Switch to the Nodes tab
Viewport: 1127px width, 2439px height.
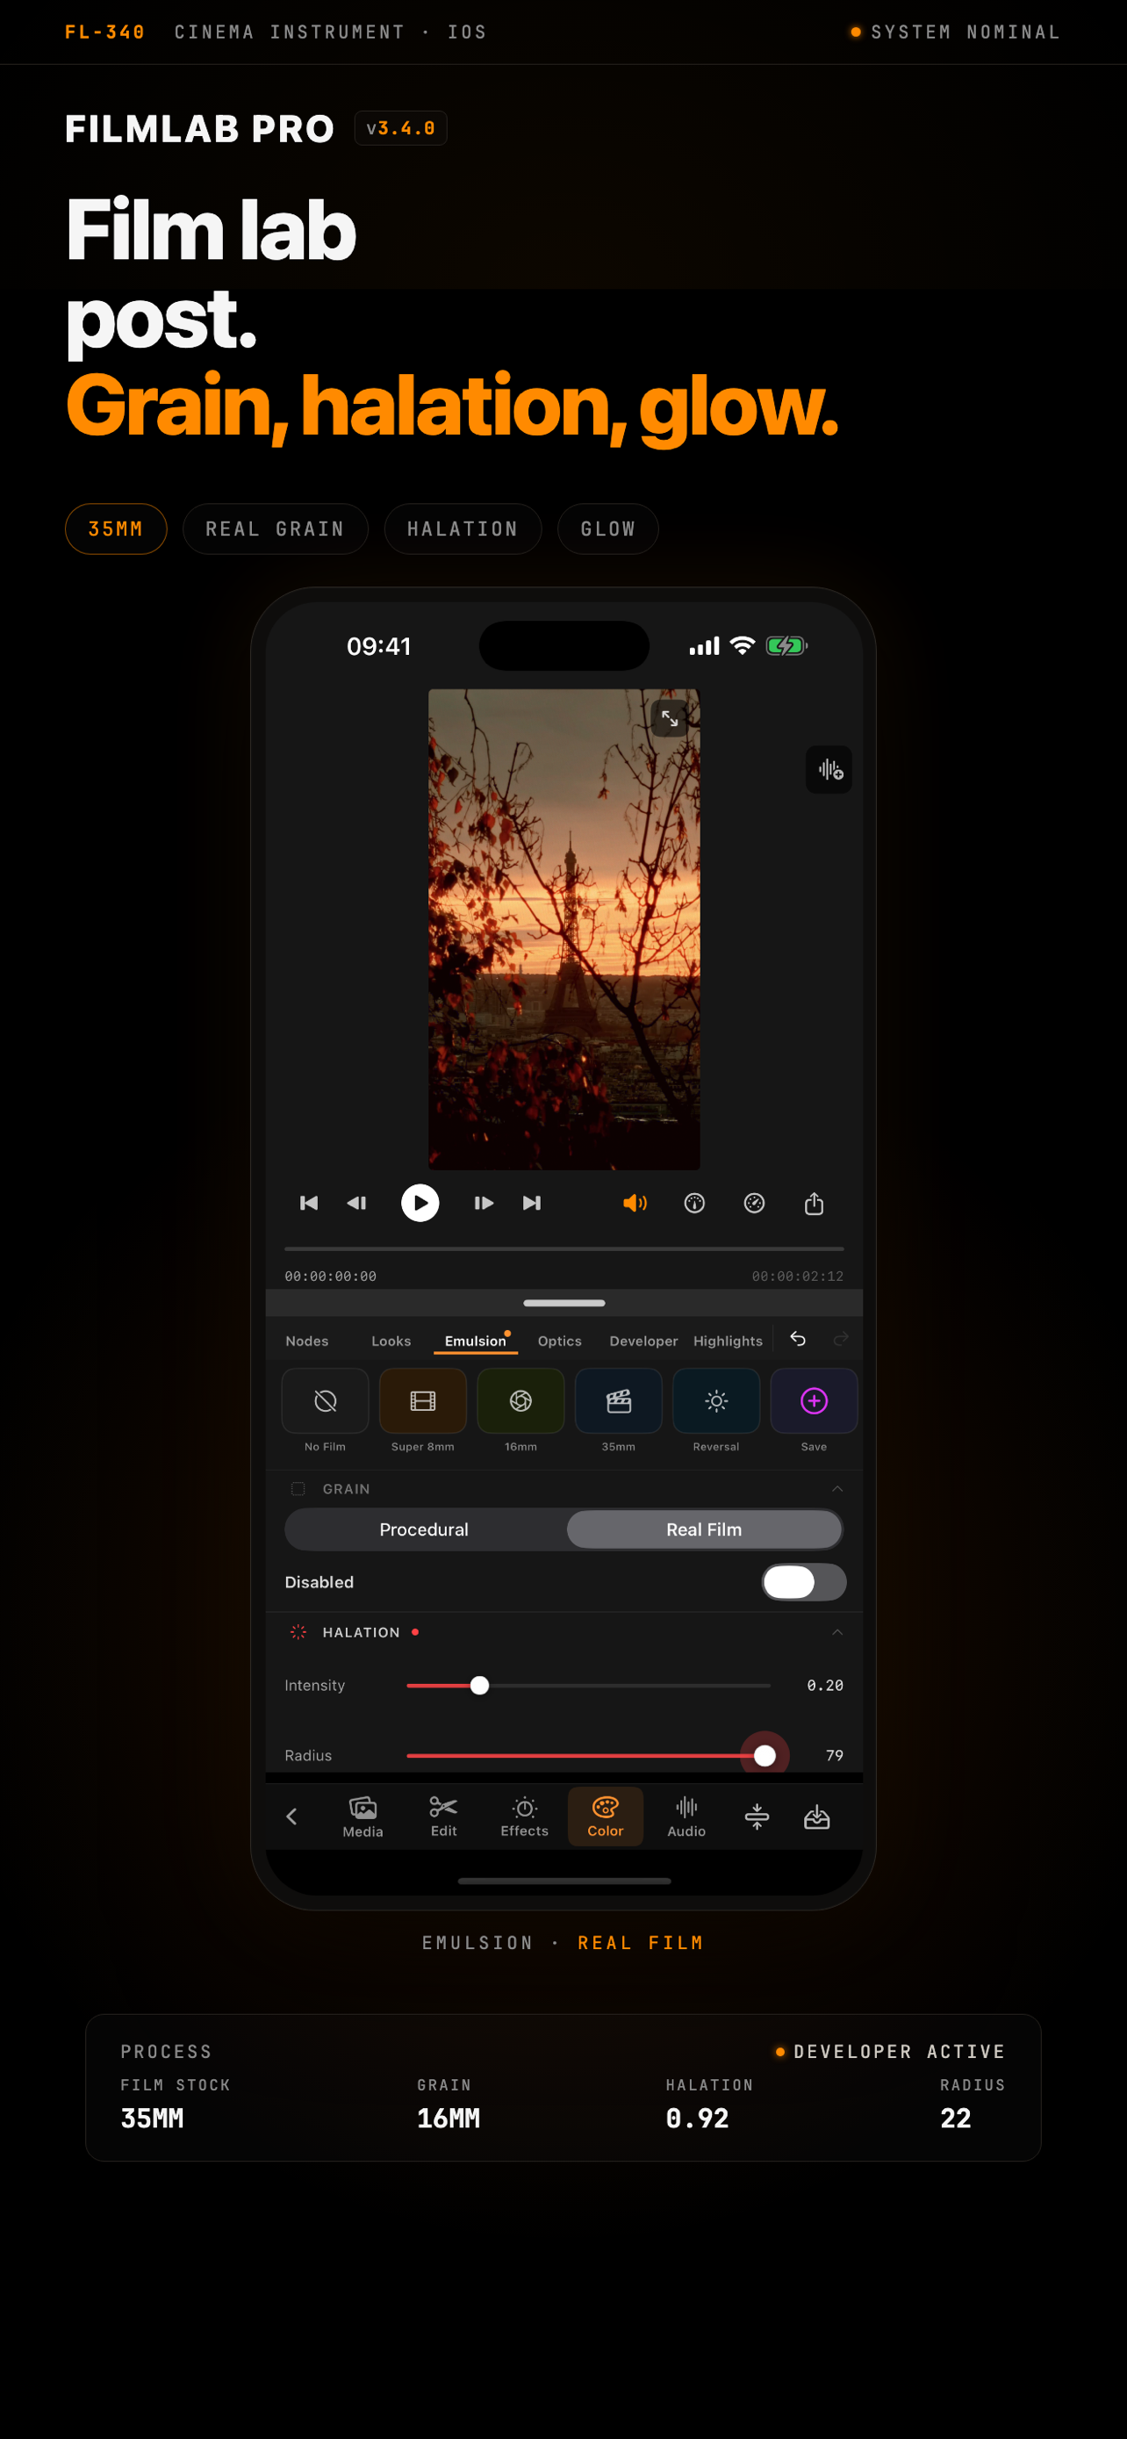tap(306, 1341)
